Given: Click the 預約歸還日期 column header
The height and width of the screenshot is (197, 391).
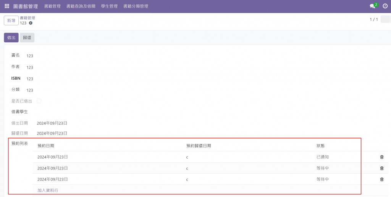Looking at the screenshot, I should click(199, 146).
